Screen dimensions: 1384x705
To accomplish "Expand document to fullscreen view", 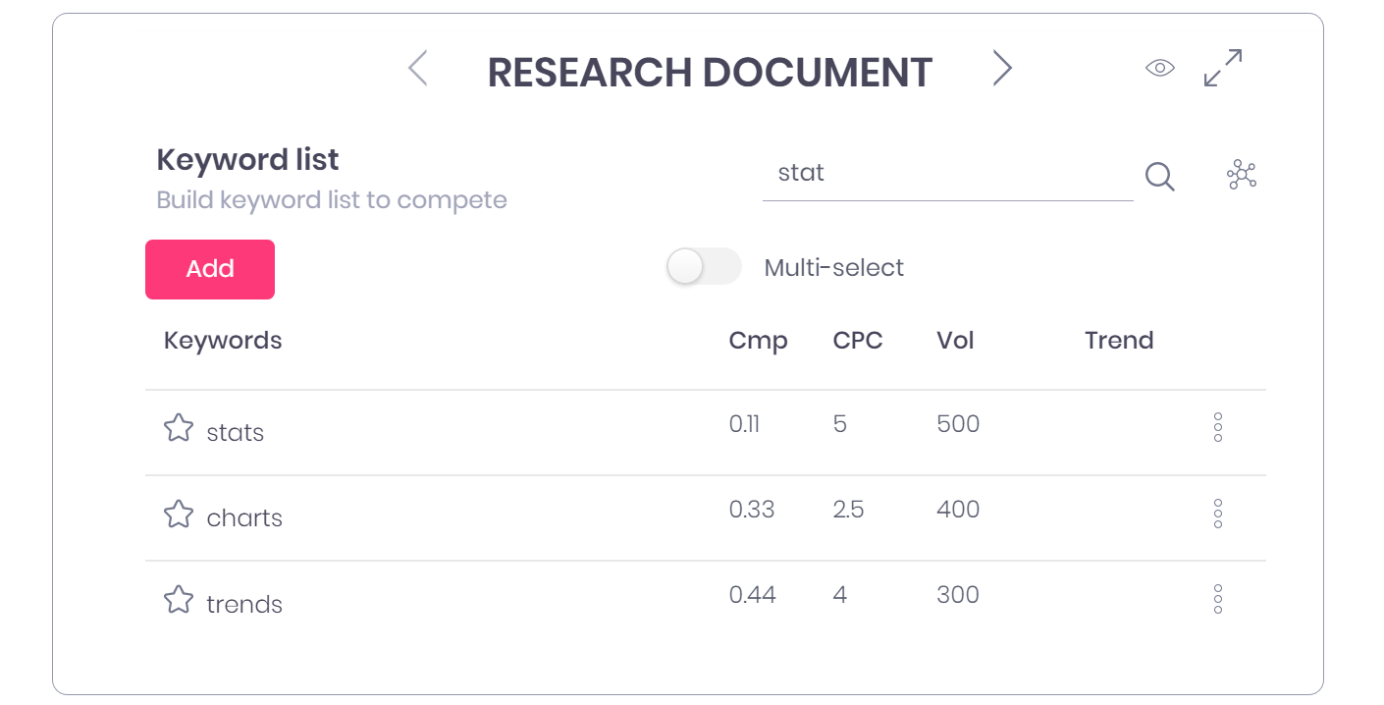I will tap(1223, 68).
